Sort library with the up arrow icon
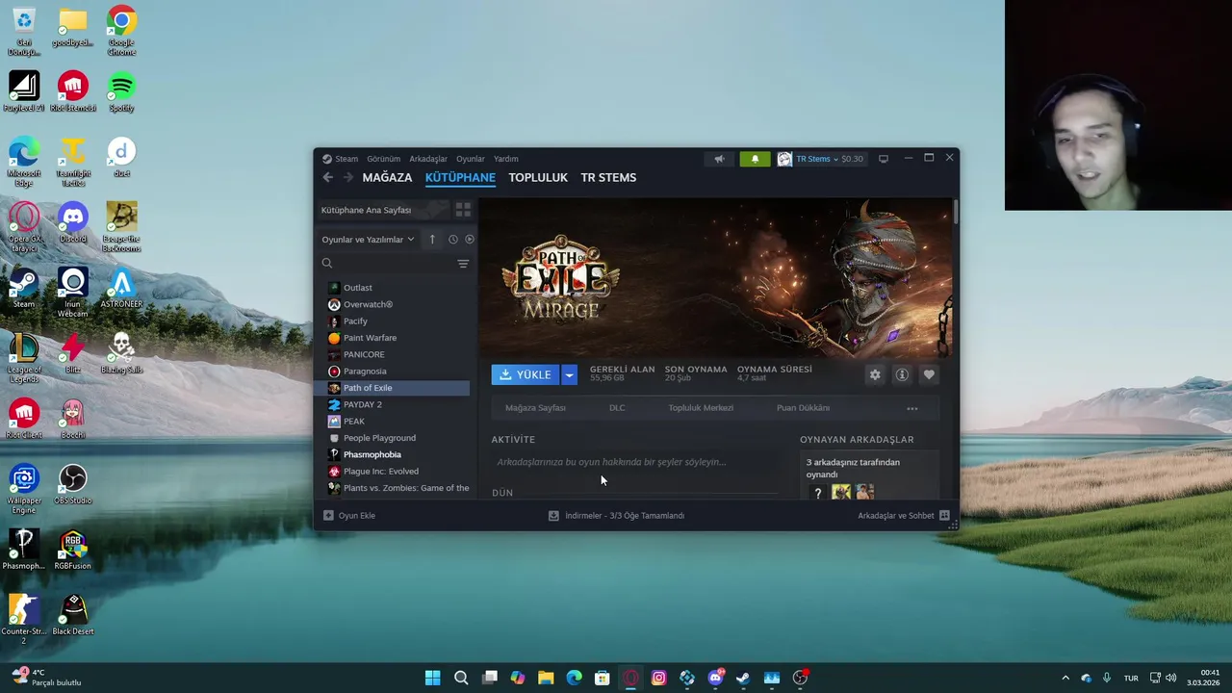This screenshot has height=693, width=1232. 432,240
